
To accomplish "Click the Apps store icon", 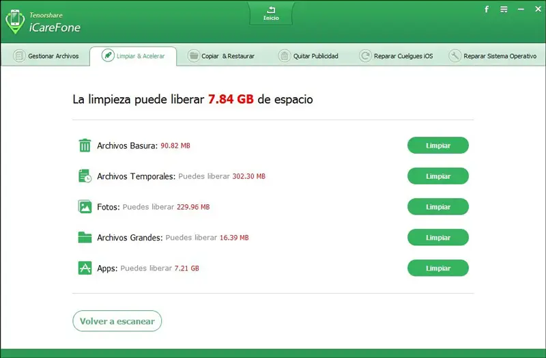I will tap(85, 268).
